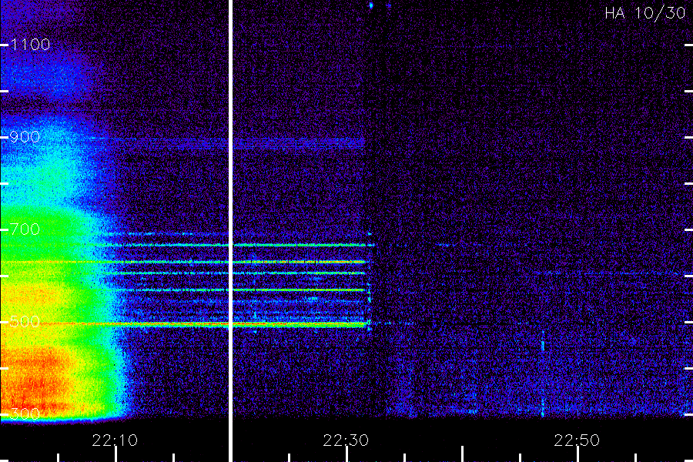This screenshot has height=462, width=693.
Task: Click the 300 frequency axis label
Action: click(x=25, y=413)
